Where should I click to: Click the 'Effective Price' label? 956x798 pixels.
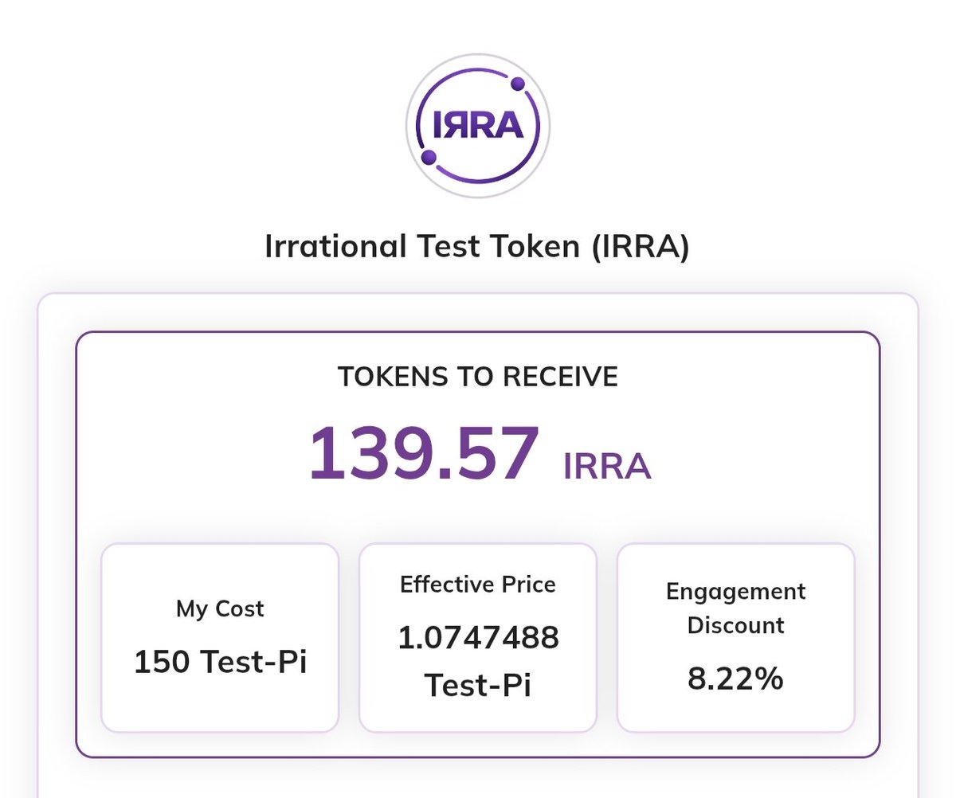click(478, 585)
